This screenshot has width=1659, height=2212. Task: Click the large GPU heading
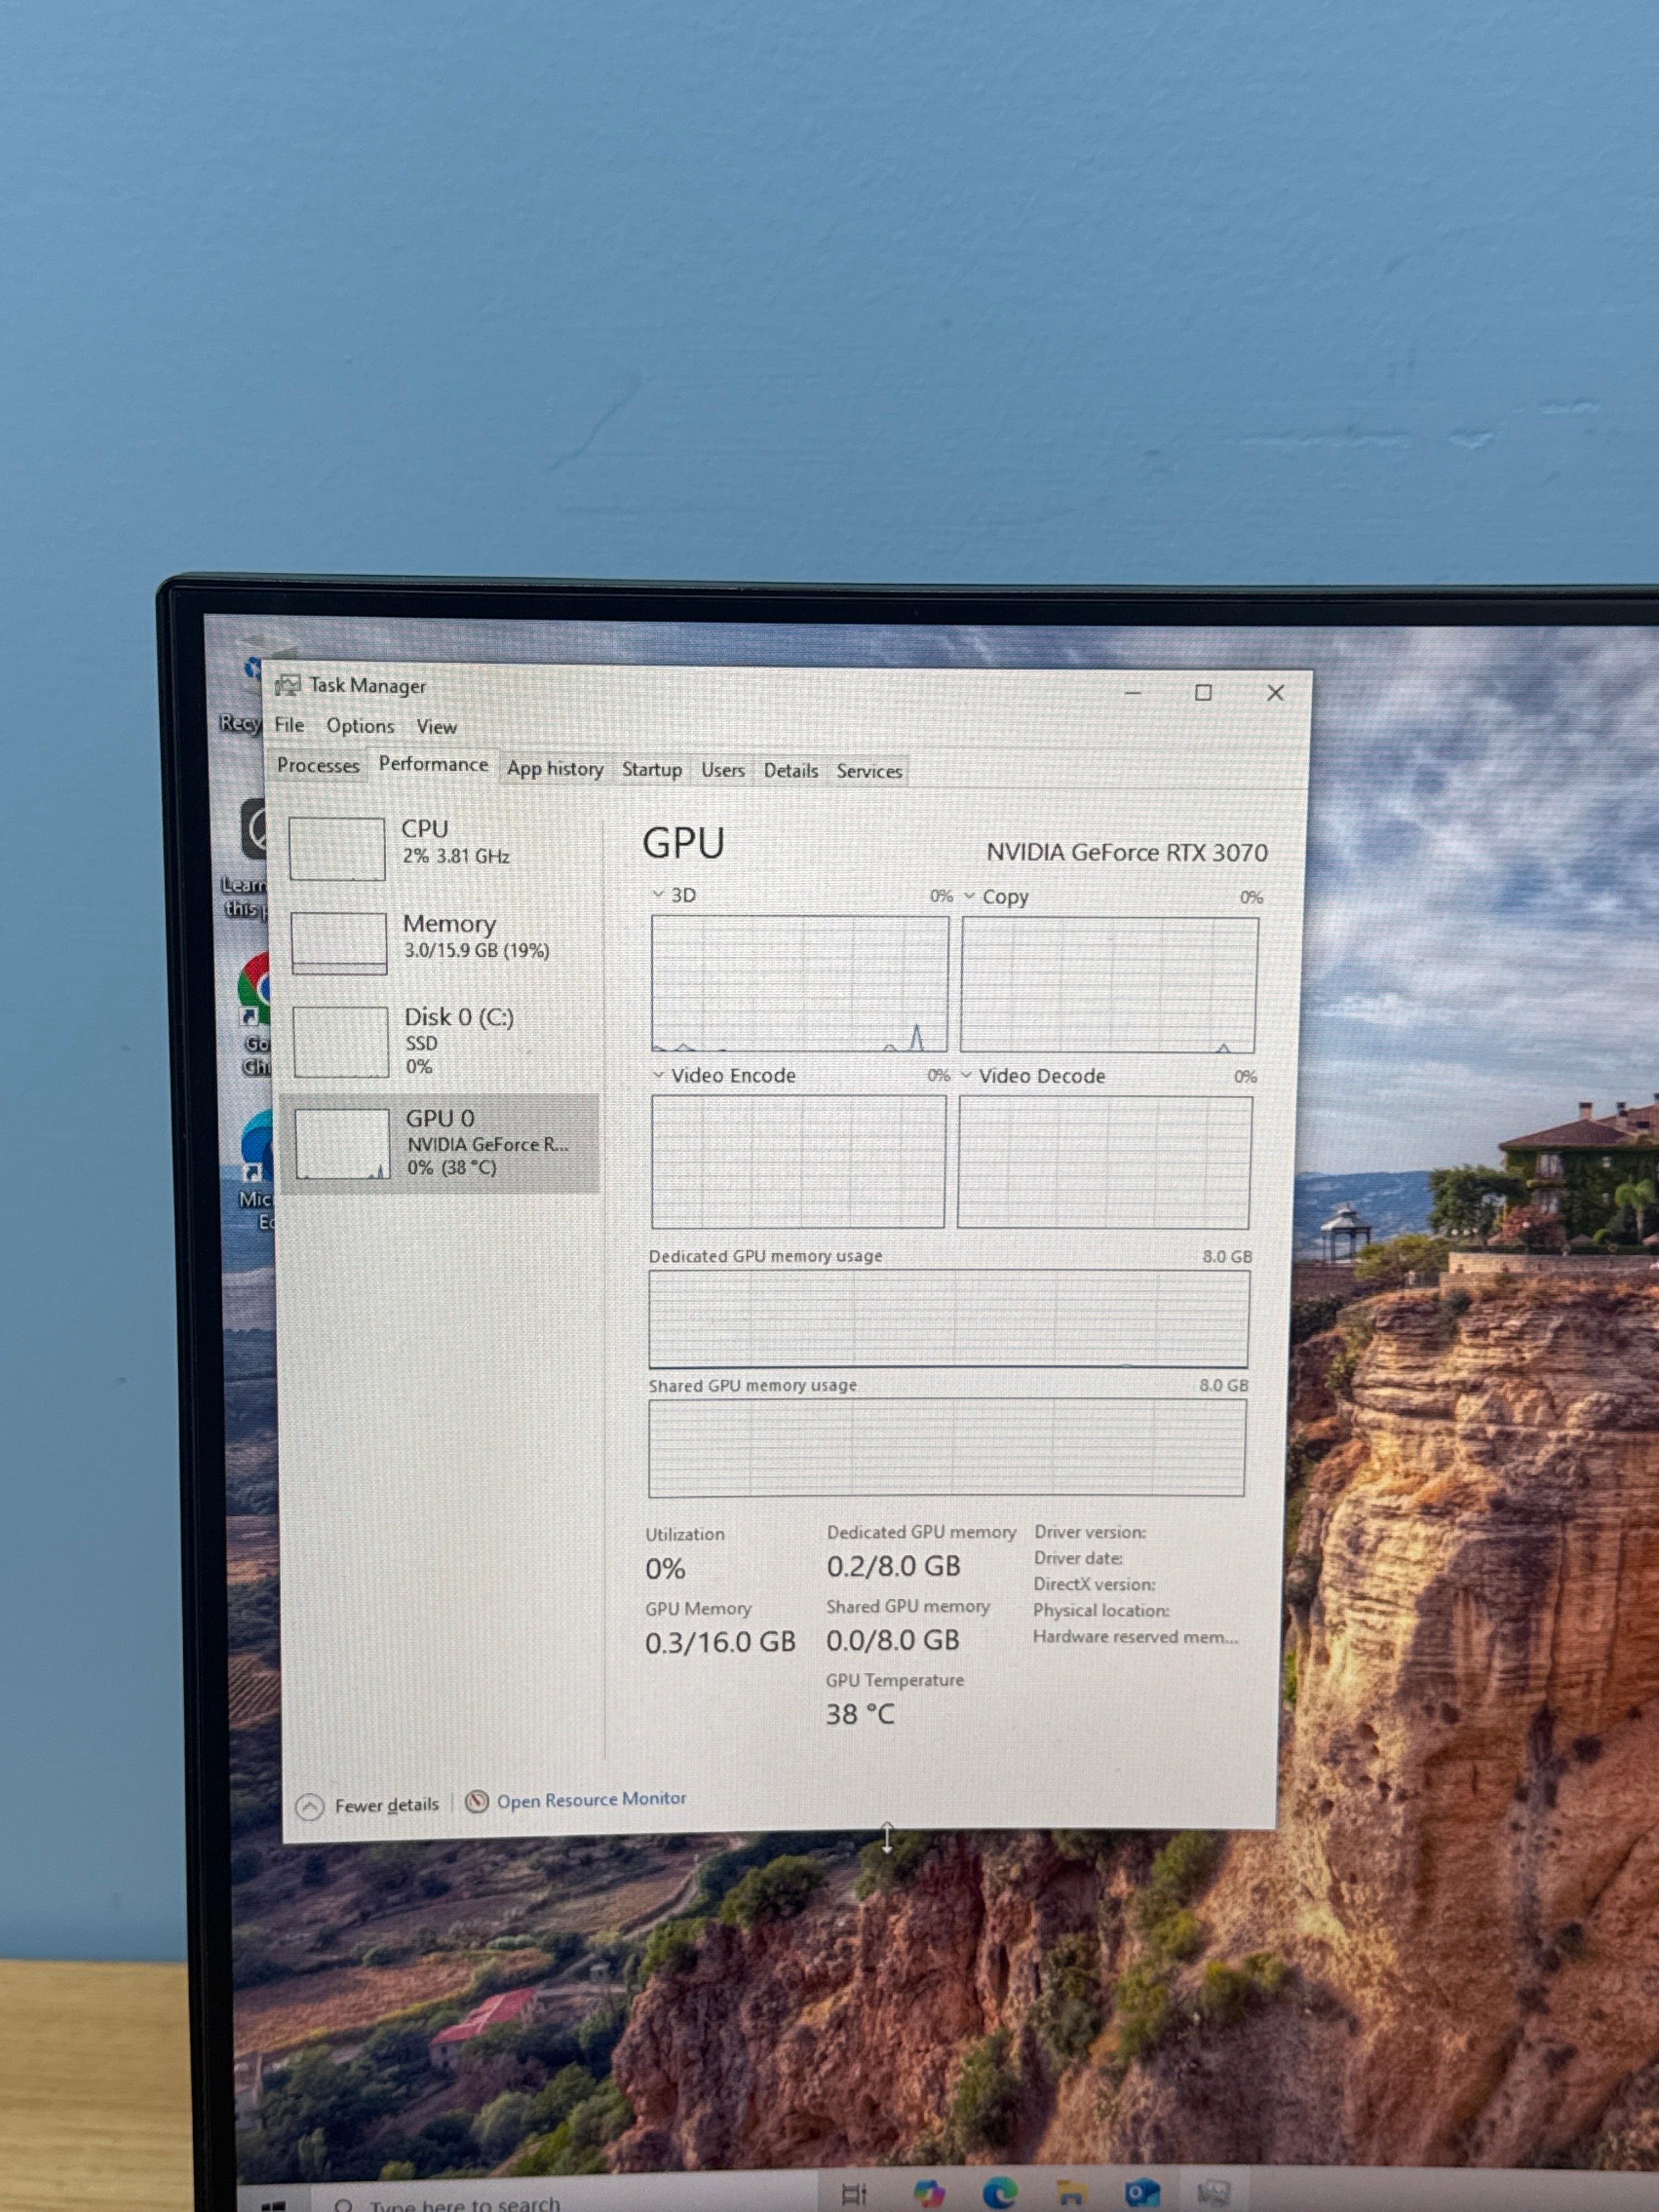coord(683,843)
